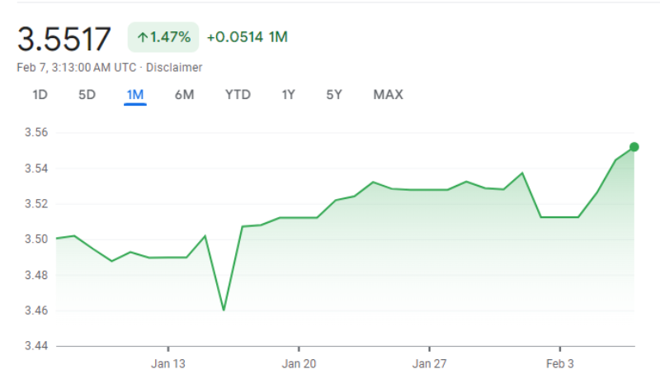Show the YTD chart range
Viewport: 660px width, 384px height.
(238, 95)
